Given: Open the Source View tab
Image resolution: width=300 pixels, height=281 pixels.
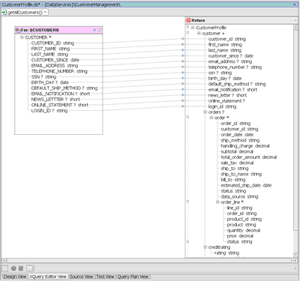Looking at the screenshot, I should coord(81,277).
